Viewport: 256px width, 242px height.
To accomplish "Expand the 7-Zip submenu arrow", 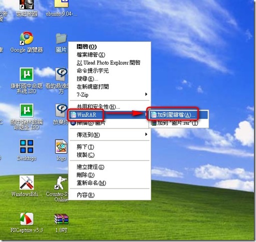I will click(x=146, y=94).
